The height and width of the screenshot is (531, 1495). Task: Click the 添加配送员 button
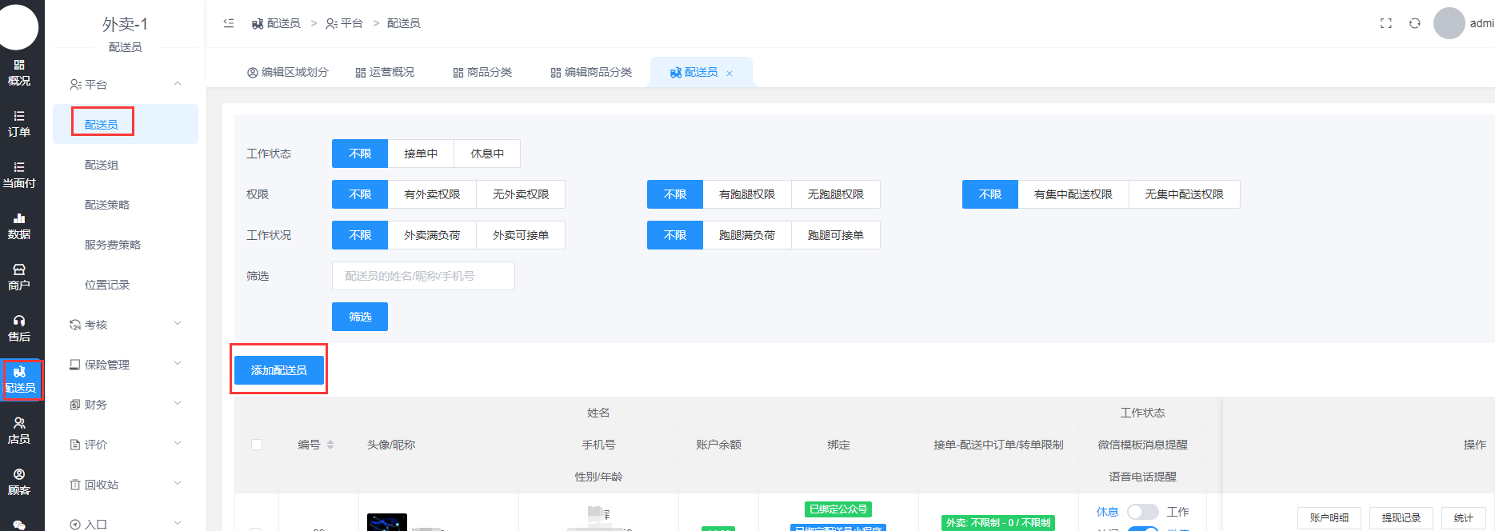pos(279,370)
